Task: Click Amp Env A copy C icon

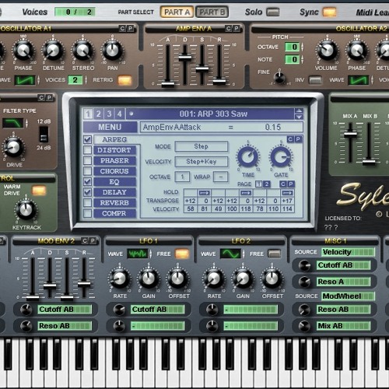Action: [228, 28]
